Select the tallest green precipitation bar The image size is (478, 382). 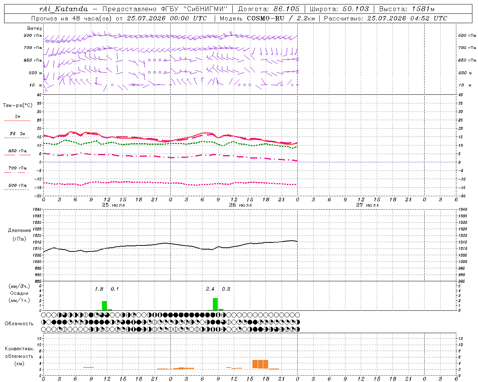tap(215, 304)
